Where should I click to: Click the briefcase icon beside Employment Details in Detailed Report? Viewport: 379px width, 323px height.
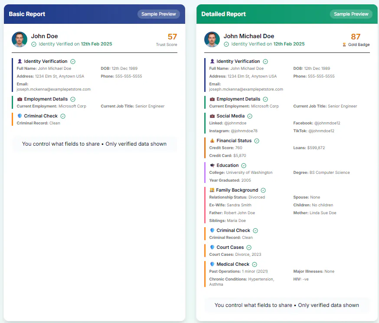click(212, 99)
